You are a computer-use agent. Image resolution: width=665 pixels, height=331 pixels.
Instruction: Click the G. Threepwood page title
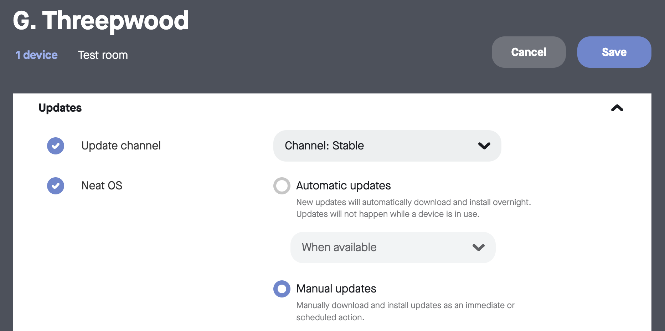(101, 21)
